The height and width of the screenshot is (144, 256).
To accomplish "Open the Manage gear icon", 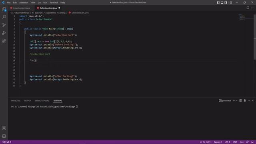I will click(x=4, y=136).
